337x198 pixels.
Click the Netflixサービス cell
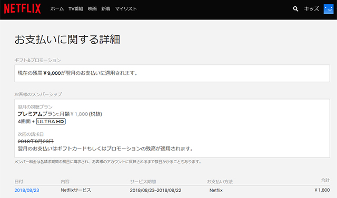click(x=76, y=190)
